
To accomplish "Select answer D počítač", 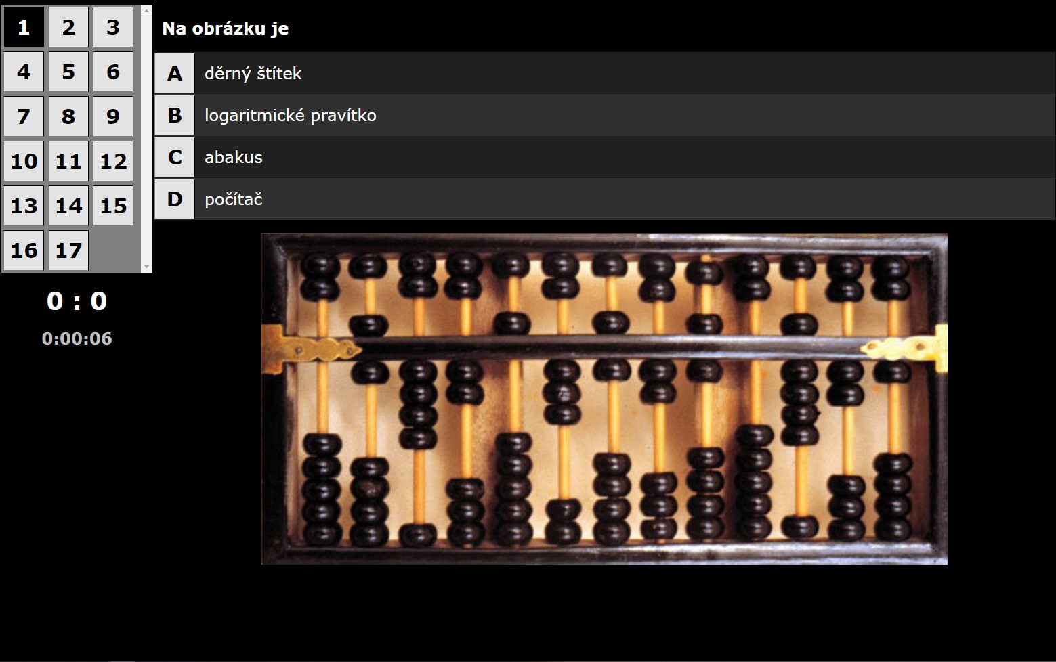I will click(x=604, y=199).
